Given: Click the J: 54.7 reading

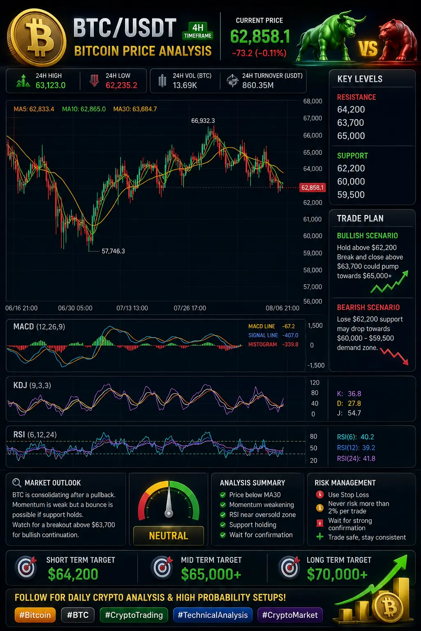Looking at the screenshot, I should click(x=349, y=413).
